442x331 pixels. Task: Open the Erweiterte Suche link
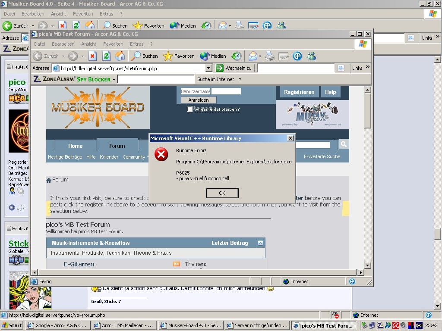click(322, 156)
